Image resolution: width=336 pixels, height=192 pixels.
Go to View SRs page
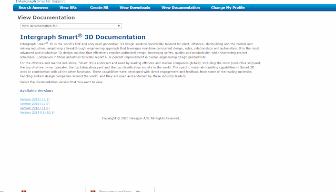[68, 8]
